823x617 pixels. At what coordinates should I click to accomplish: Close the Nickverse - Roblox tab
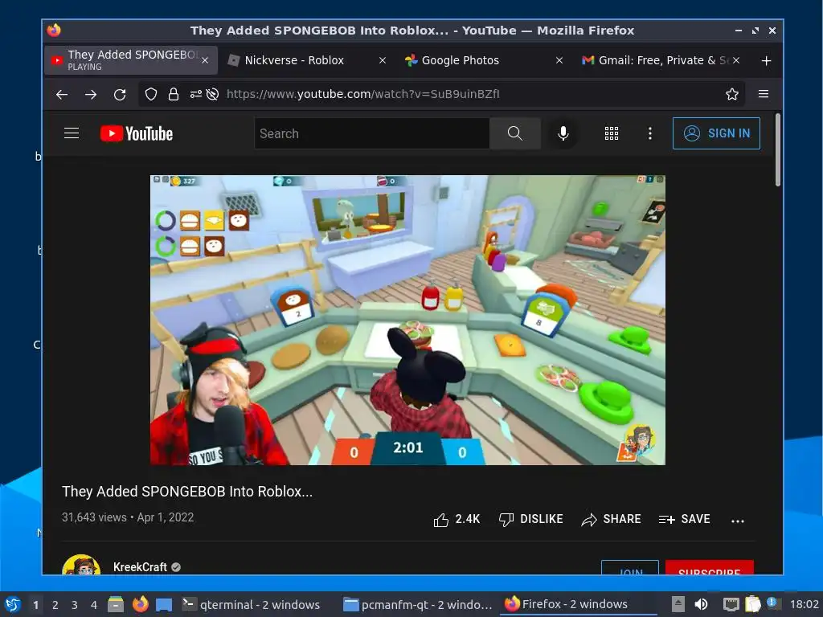[383, 60]
